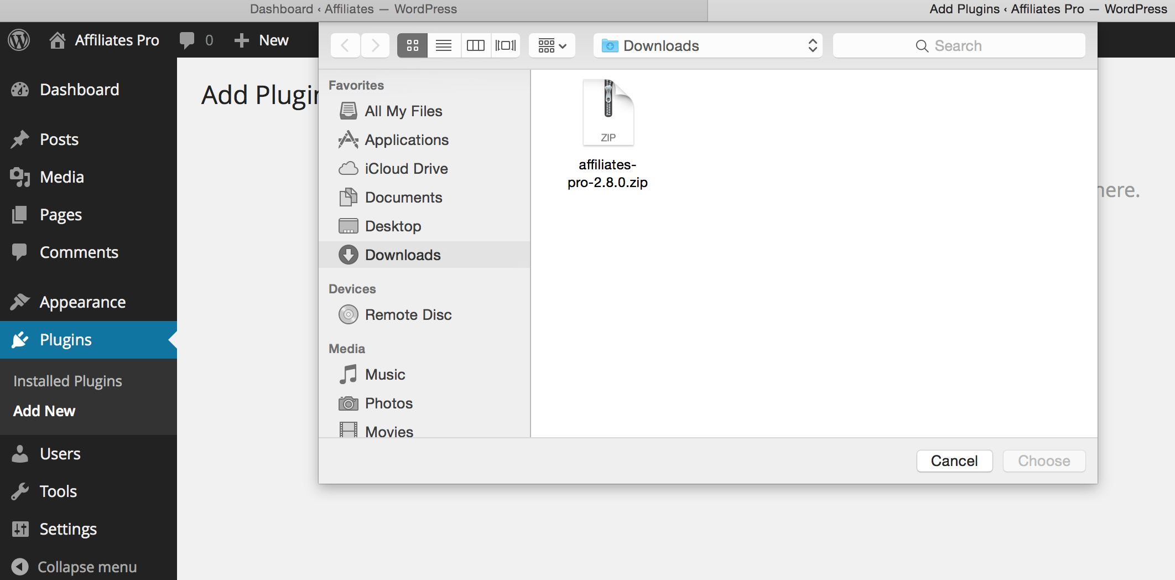Select iCloud Drive in Favorites

point(424,169)
